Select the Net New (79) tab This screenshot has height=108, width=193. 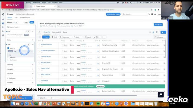click(x=56, y=32)
